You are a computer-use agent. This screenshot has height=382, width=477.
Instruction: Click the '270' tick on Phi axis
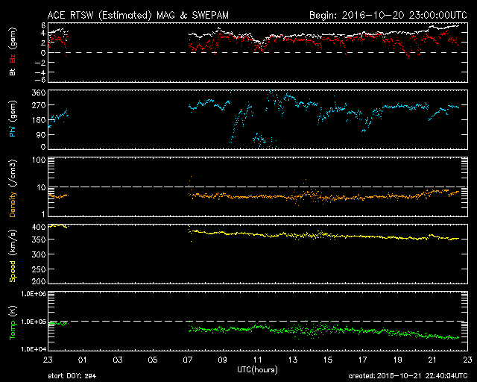pyautogui.click(x=39, y=105)
